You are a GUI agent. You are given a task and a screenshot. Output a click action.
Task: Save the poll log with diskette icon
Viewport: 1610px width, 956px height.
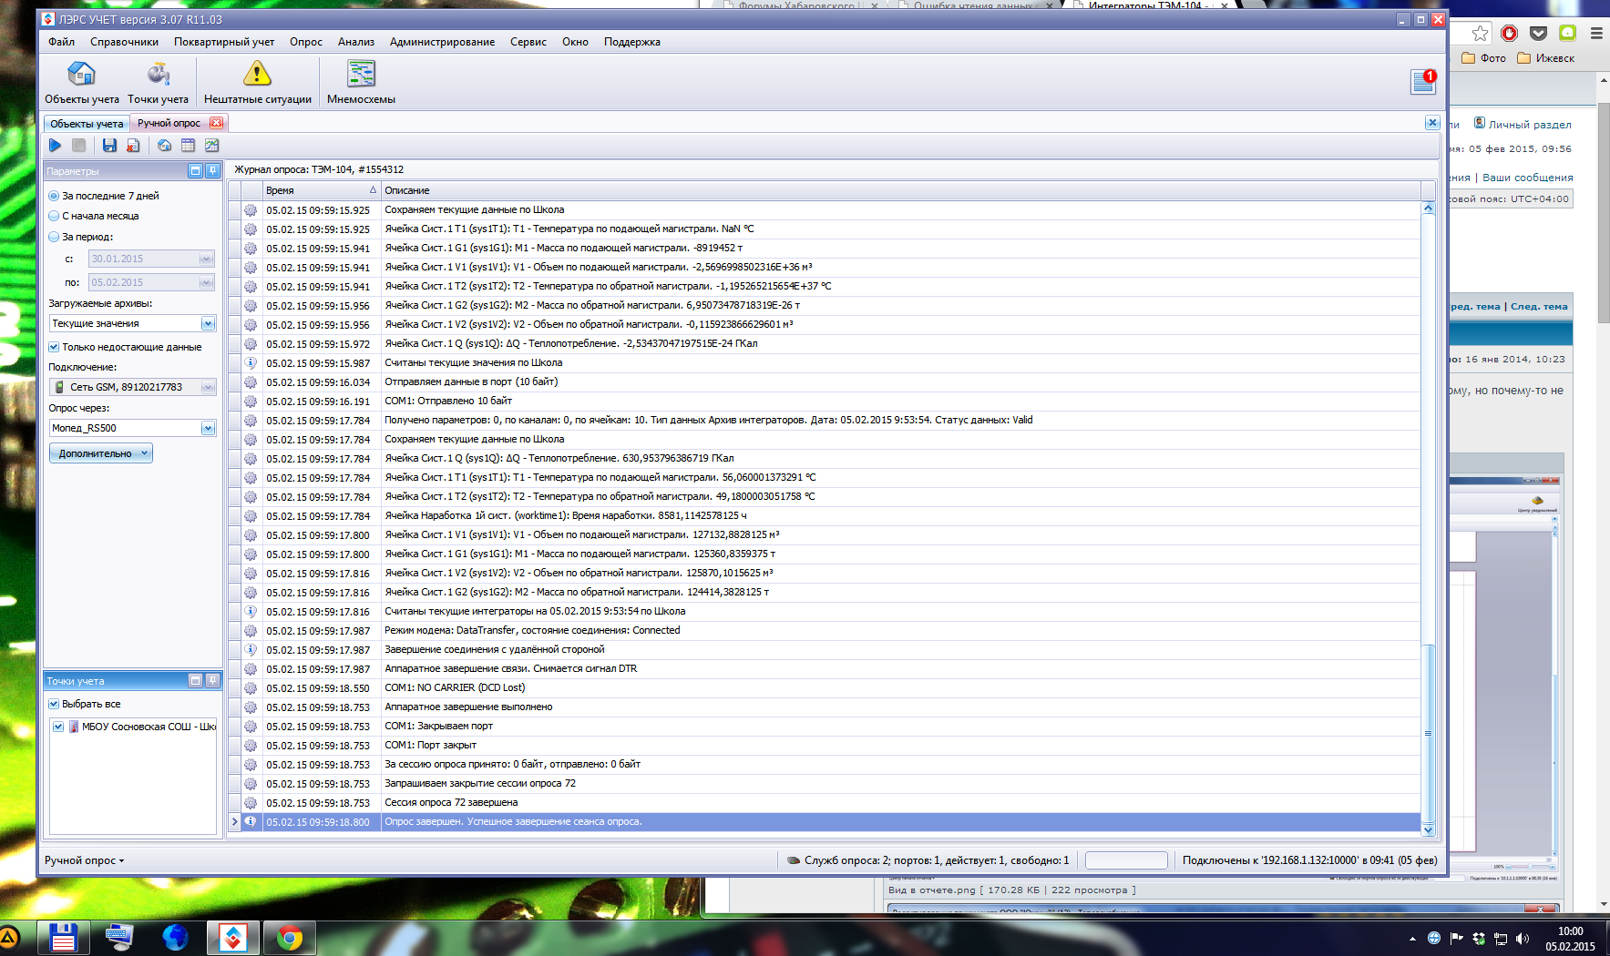[109, 146]
